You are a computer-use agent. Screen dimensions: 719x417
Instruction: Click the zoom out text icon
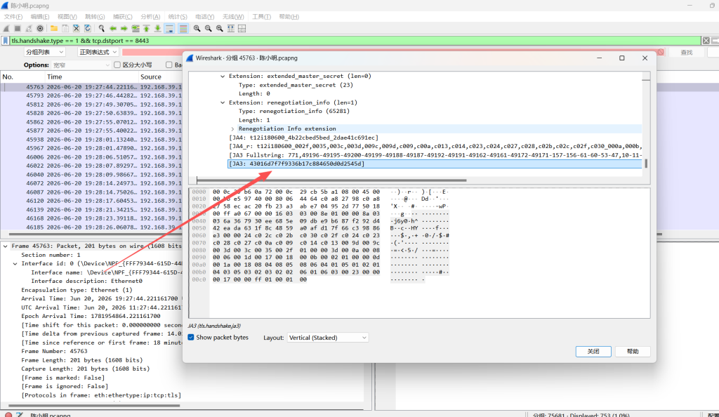coord(208,28)
